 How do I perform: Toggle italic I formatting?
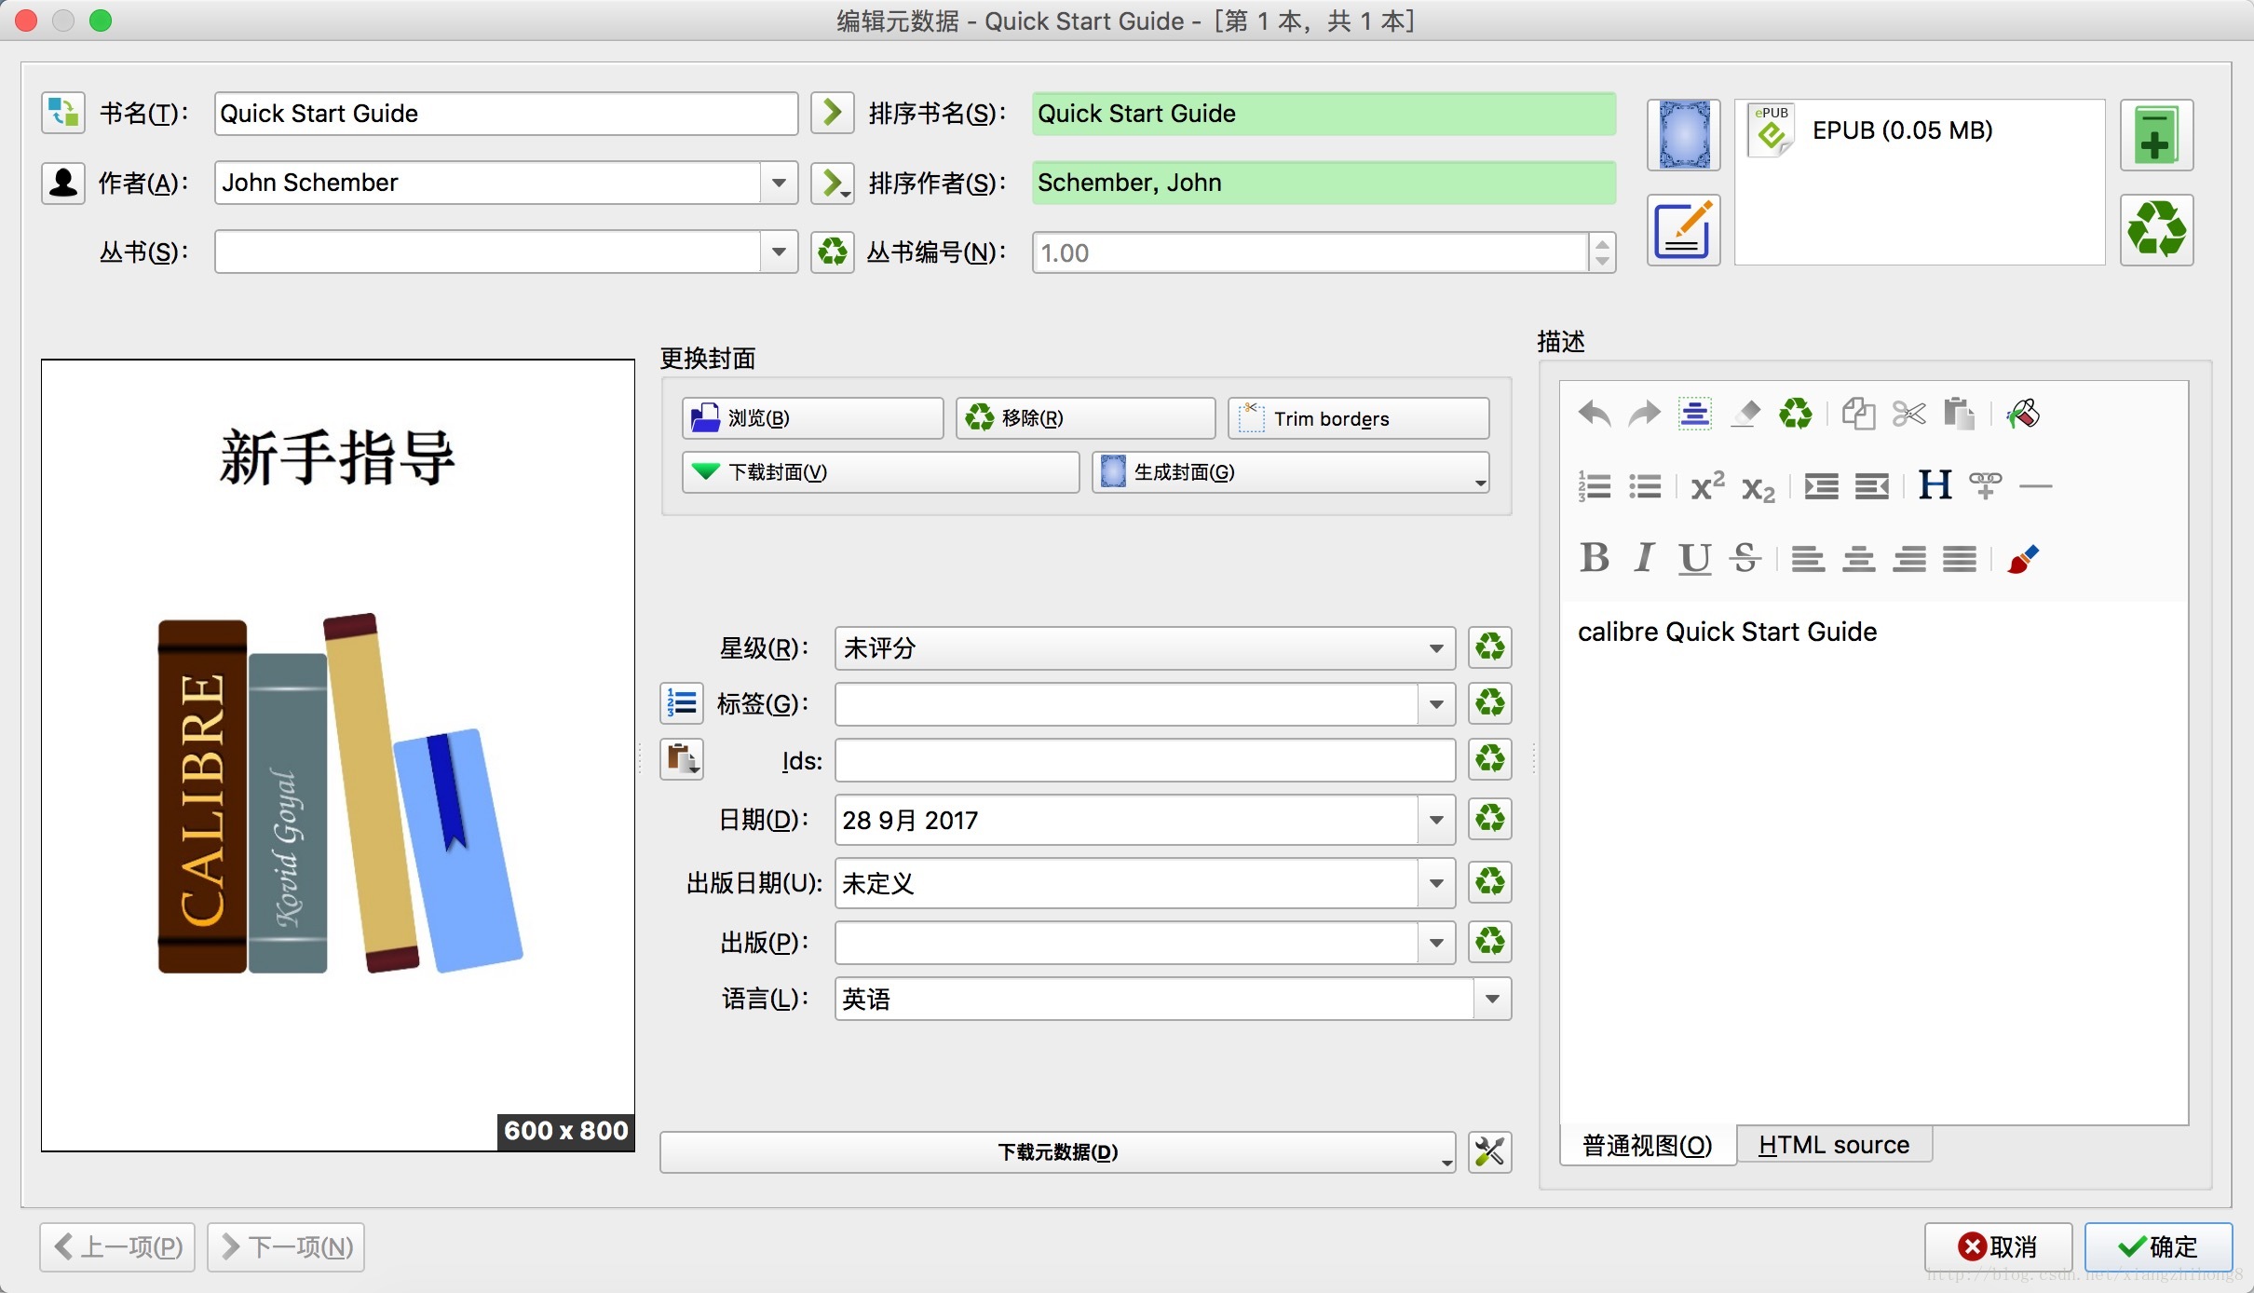coord(1644,557)
